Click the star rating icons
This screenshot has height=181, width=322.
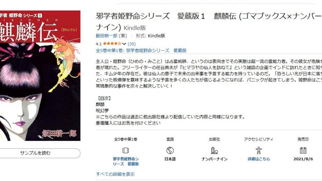(112, 44)
